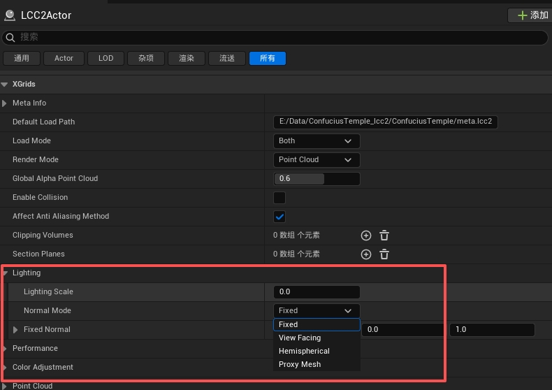Click the Affect Anti Aliasing Method label
This screenshot has width=552, height=390.
click(x=61, y=217)
